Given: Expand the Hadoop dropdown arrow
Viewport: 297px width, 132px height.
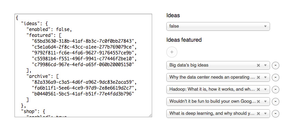Looking at the screenshot, I should pos(266,90).
